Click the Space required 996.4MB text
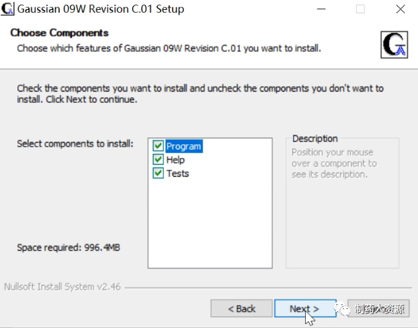418x328 pixels. click(x=68, y=248)
